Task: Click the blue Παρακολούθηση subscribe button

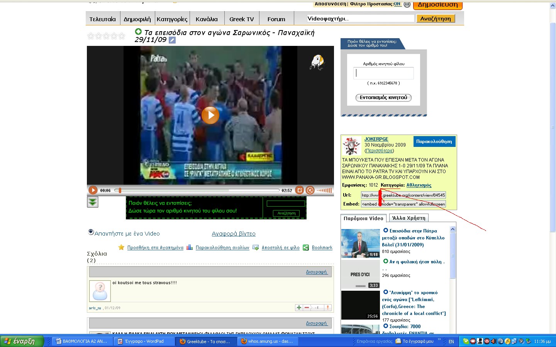Action: point(434,141)
